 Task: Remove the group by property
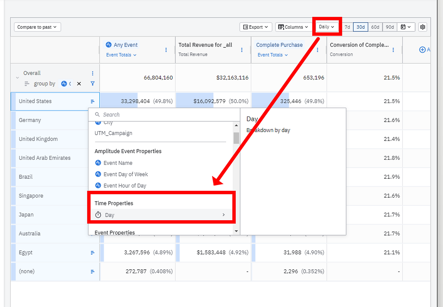coord(79,84)
